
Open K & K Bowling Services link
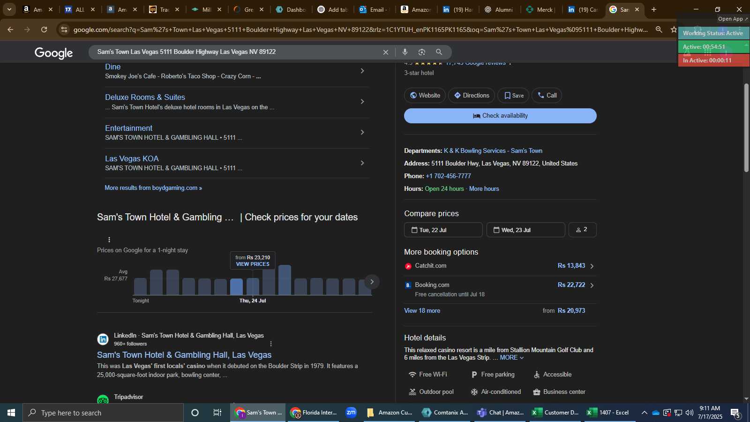click(493, 151)
